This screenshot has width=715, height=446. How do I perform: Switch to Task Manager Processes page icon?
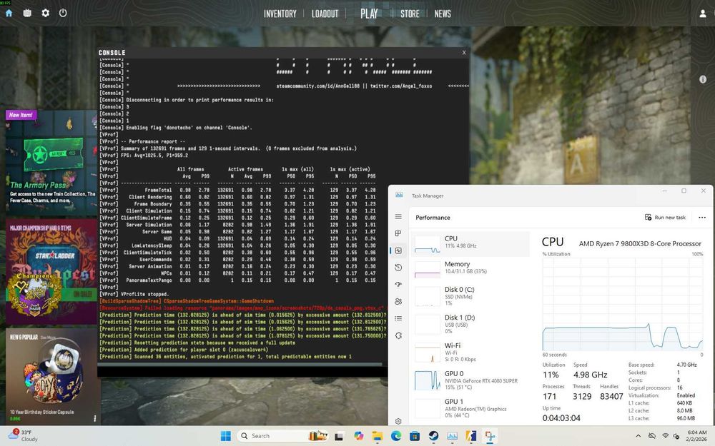click(x=398, y=233)
